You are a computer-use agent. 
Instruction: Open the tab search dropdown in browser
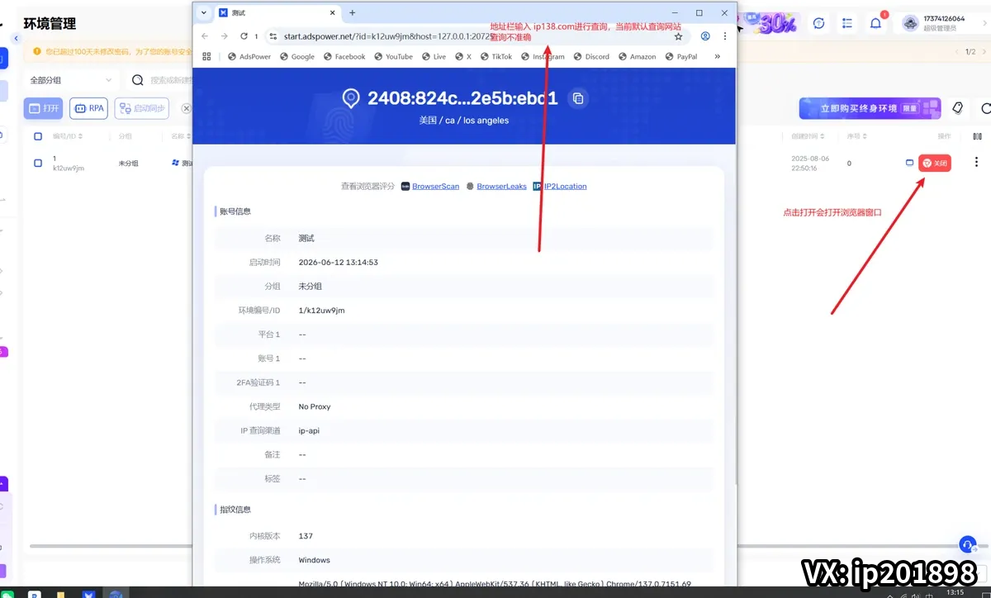click(x=204, y=12)
